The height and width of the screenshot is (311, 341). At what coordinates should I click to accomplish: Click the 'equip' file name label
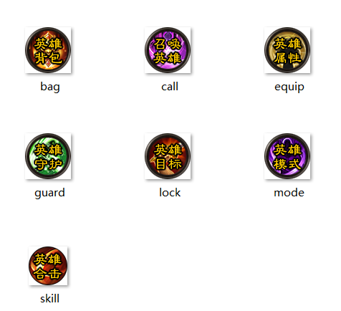[x=289, y=87]
